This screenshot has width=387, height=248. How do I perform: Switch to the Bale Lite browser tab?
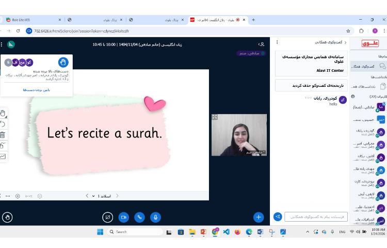pyautogui.click(x=33, y=20)
